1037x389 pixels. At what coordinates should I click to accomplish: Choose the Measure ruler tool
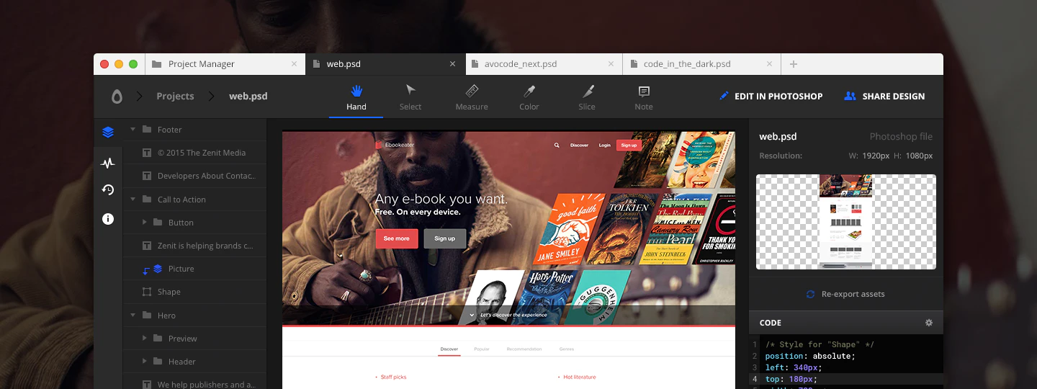472,97
